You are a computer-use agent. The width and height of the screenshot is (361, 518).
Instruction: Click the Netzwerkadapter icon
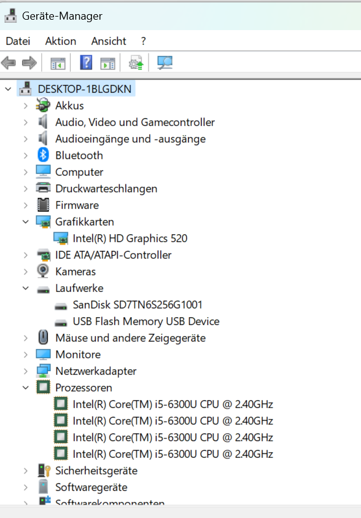point(43,371)
